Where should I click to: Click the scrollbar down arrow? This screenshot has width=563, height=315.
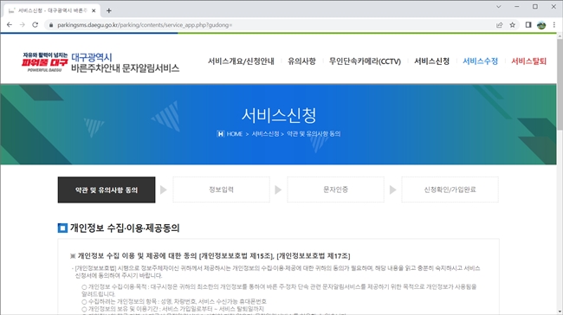(x=560, y=312)
